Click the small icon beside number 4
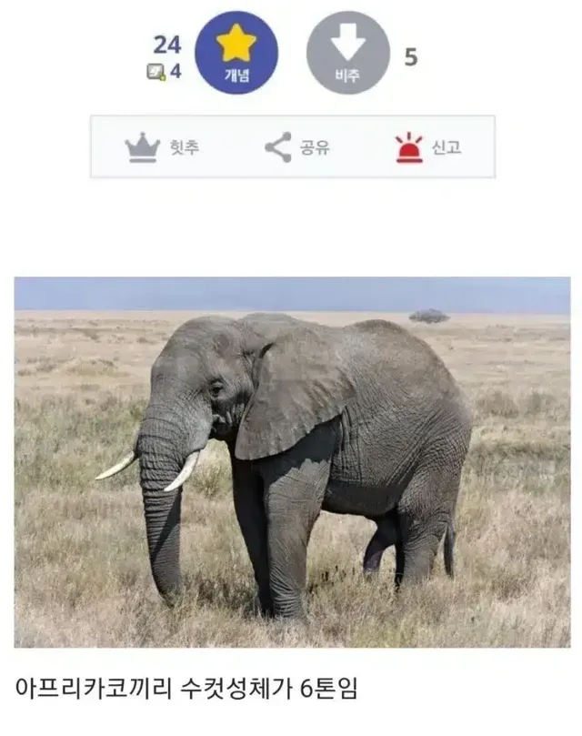This screenshot has width=582, height=736. coord(156,72)
